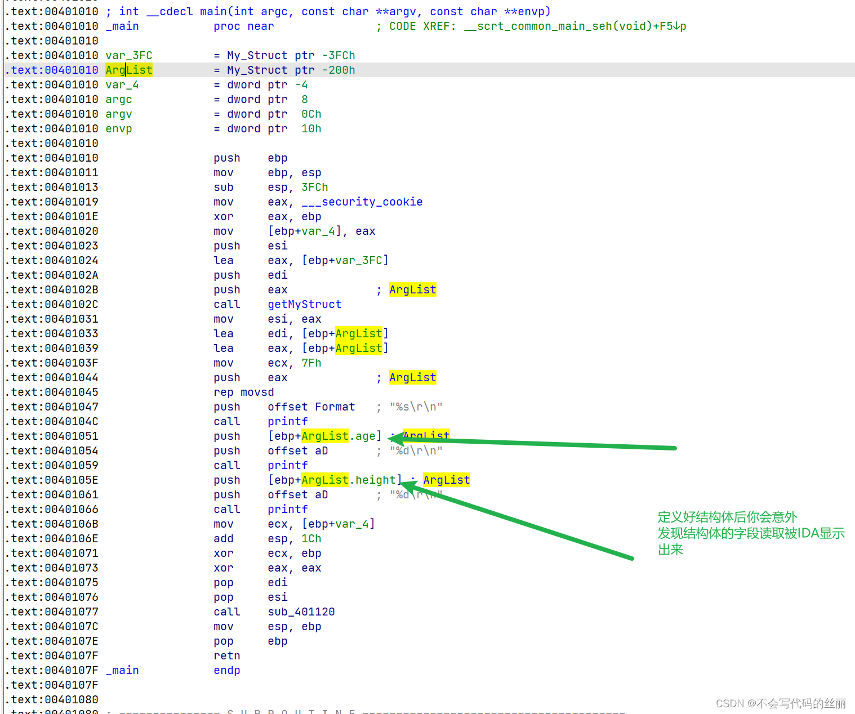The width and height of the screenshot is (855, 714).
Task: Click the highlighted ArgList variable definition
Action: [x=129, y=70]
